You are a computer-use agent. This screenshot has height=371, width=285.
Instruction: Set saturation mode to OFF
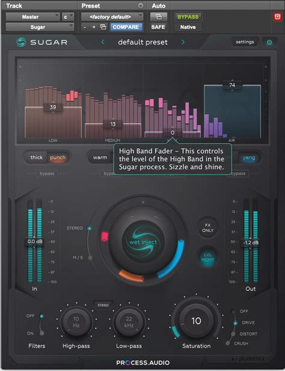[233, 311]
